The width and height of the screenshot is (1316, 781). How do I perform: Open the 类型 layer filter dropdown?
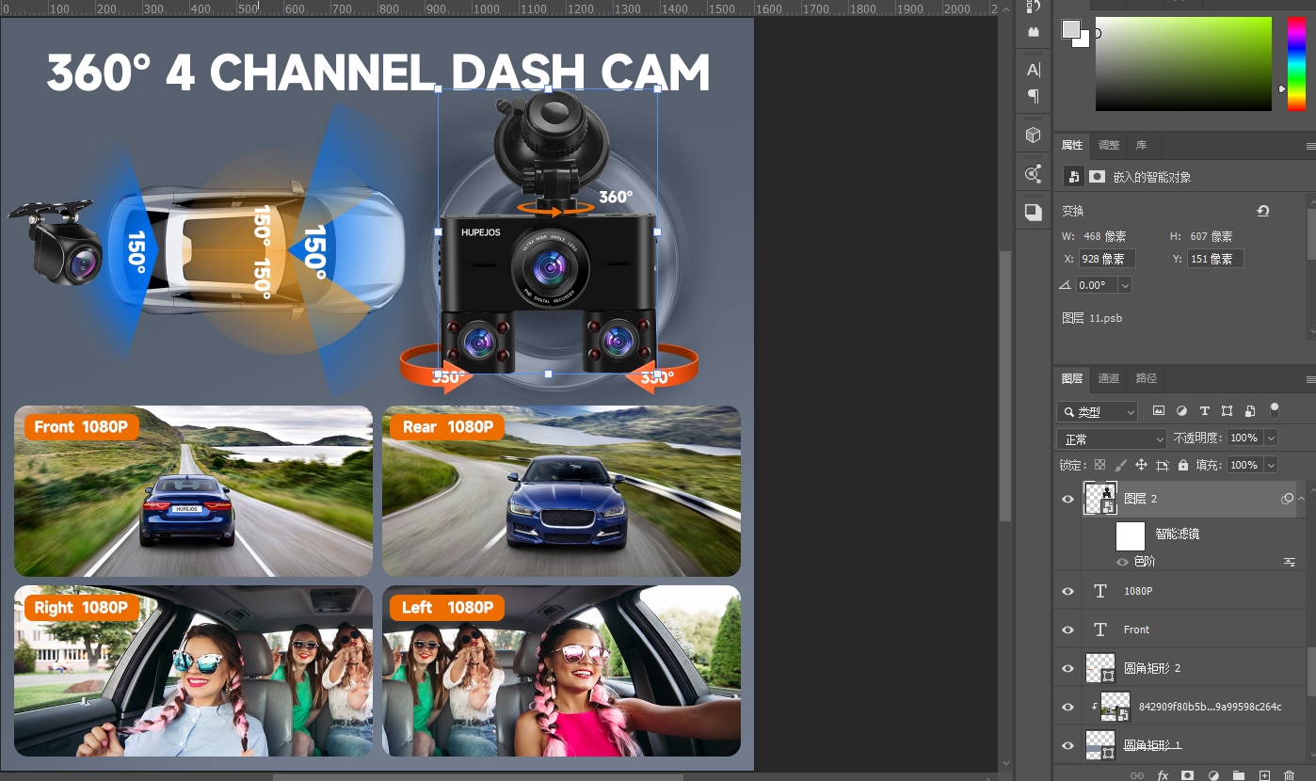pos(1098,412)
